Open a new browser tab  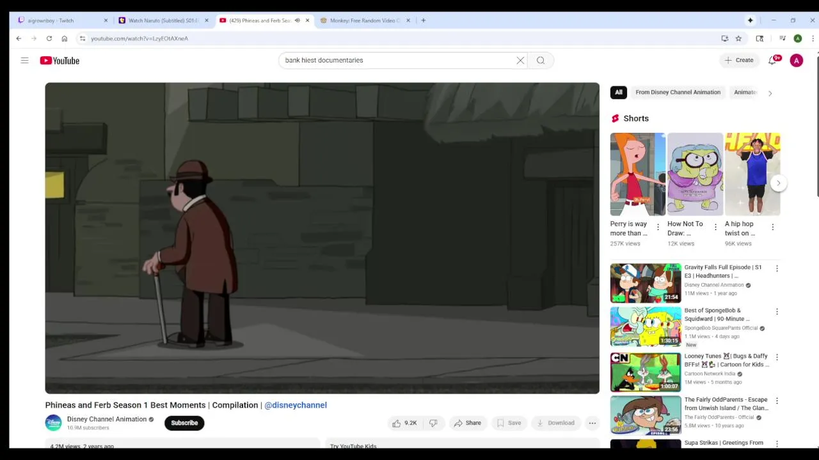423,20
